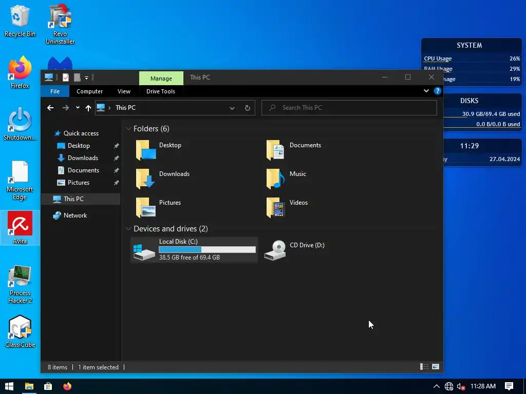Select the Local Disk (C:) drive
Viewport: 526px width, 394px height.
[x=194, y=250]
